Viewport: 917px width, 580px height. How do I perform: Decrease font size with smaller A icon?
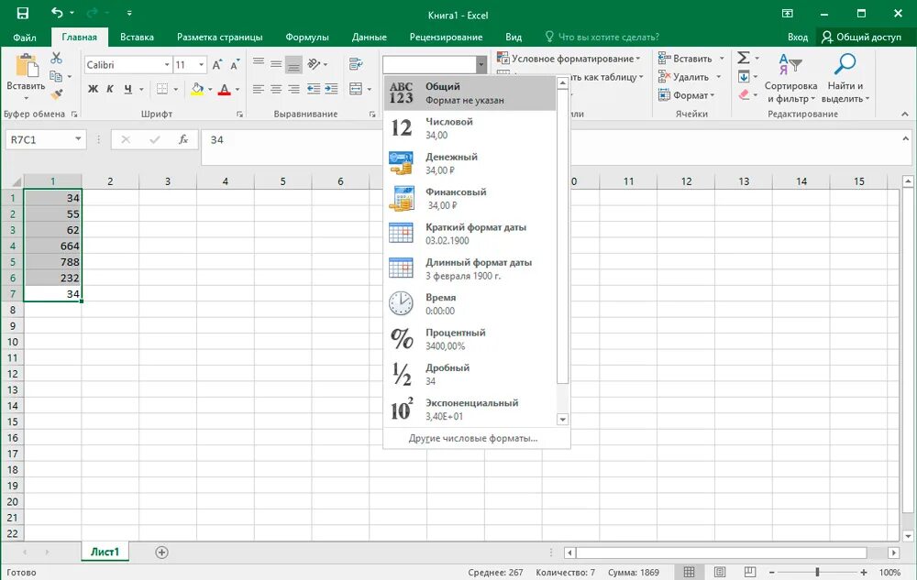click(235, 65)
